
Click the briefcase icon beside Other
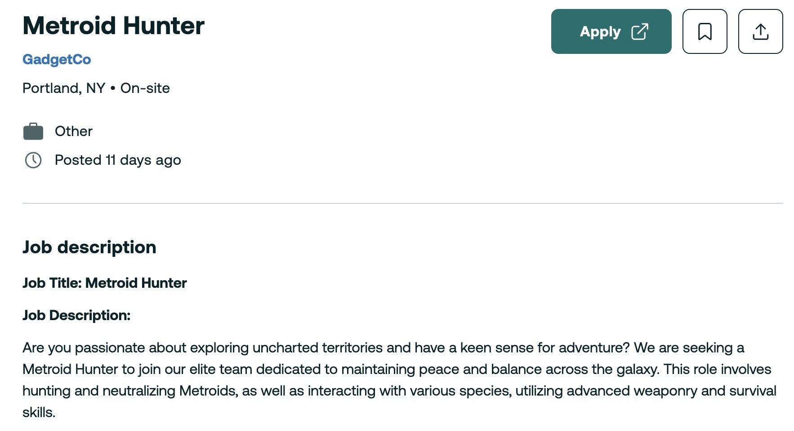point(33,131)
